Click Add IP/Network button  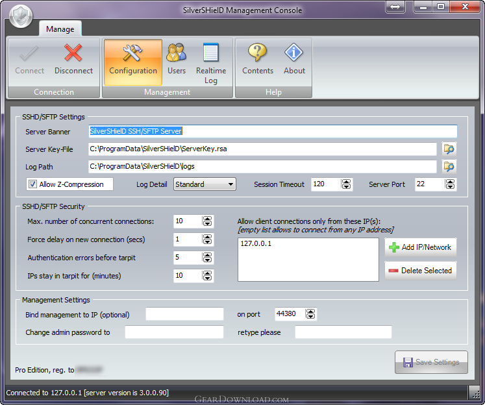[x=420, y=247]
